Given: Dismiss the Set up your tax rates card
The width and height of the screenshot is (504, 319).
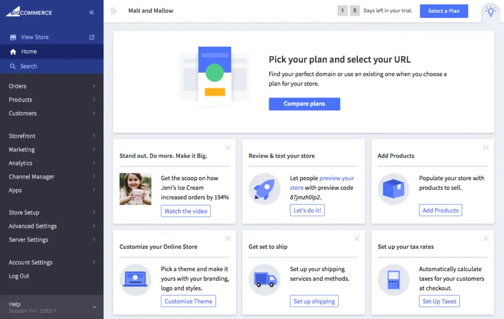Looking at the screenshot, I should click(486, 239).
